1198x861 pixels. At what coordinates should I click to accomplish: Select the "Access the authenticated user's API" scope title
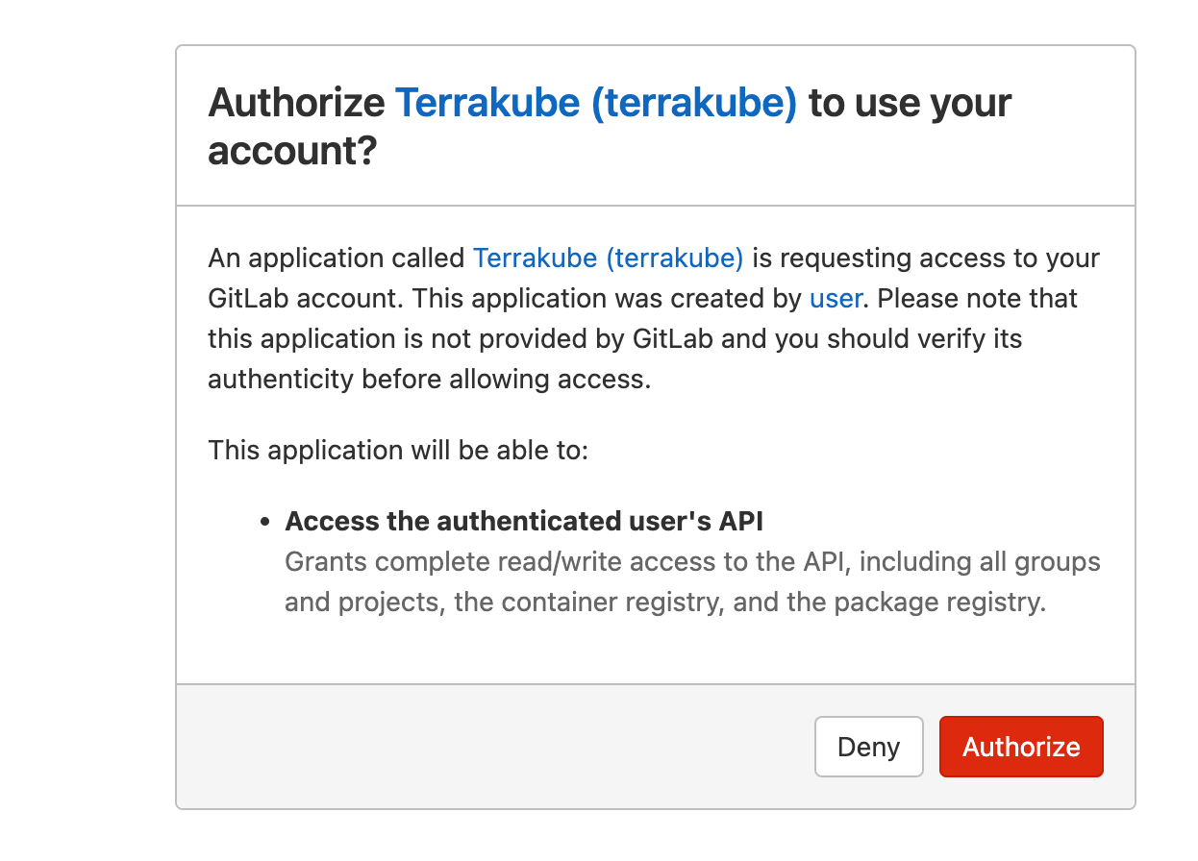point(524,521)
